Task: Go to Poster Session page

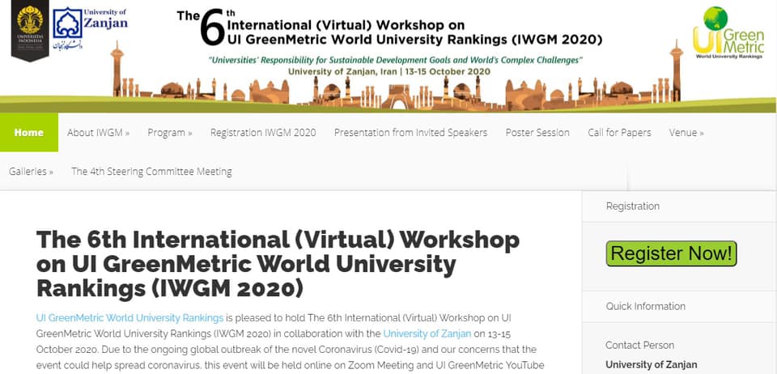Action: (x=537, y=132)
